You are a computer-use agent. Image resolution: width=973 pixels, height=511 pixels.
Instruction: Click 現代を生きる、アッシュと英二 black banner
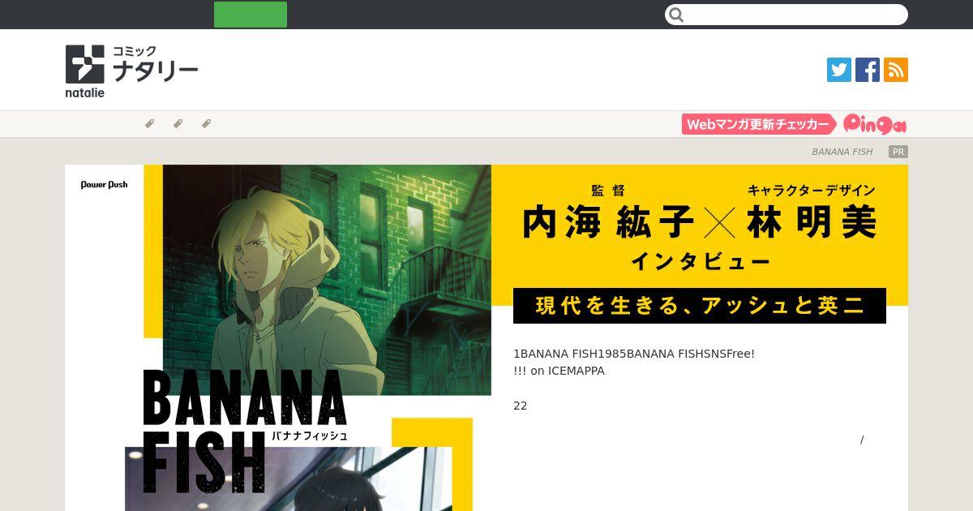(x=700, y=306)
